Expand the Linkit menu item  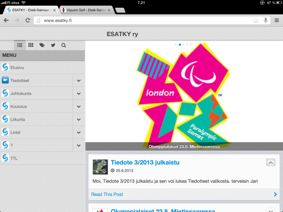pyautogui.click(x=79, y=132)
